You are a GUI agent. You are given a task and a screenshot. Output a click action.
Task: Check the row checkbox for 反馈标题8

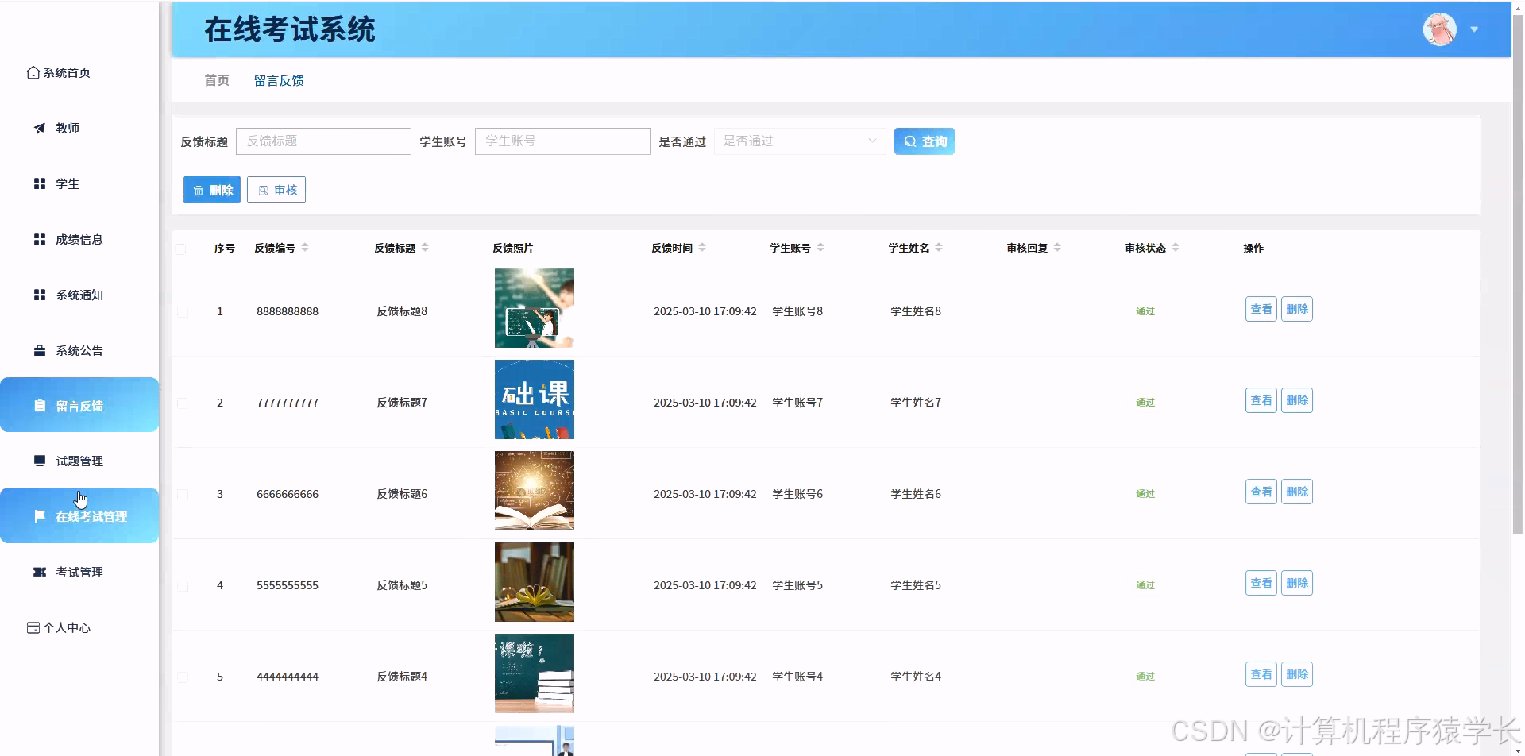(x=183, y=310)
